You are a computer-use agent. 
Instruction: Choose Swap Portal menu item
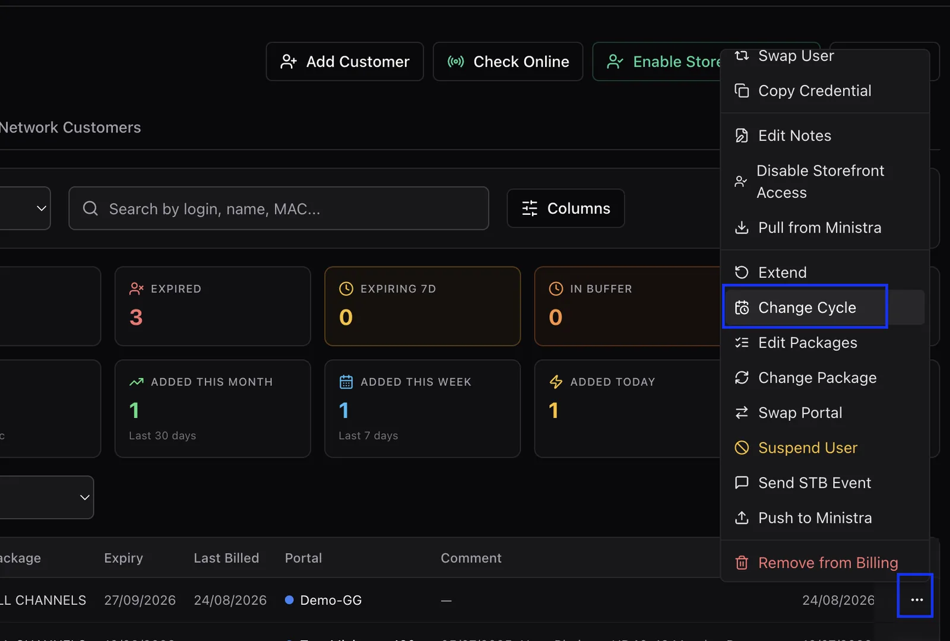(825, 412)
